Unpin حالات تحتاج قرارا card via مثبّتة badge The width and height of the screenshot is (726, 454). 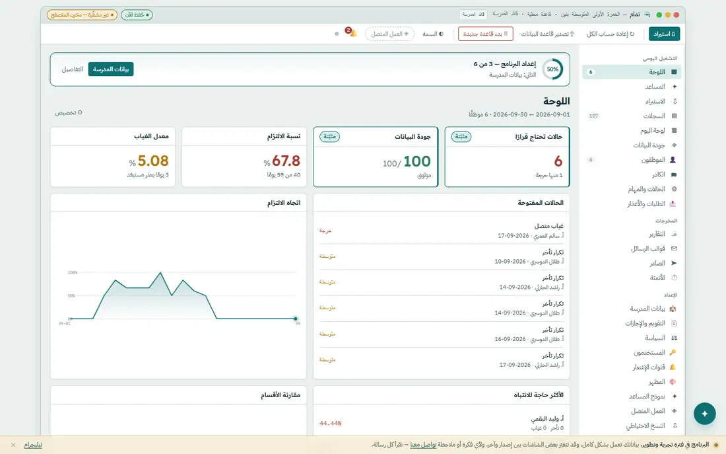pyautogui.click(x=461, y=136)
